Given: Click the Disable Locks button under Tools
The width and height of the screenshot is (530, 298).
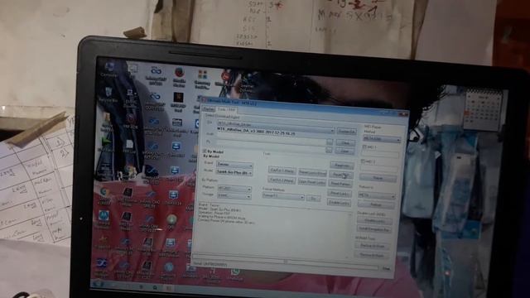Looking at the screenshot, I should 339,203.
